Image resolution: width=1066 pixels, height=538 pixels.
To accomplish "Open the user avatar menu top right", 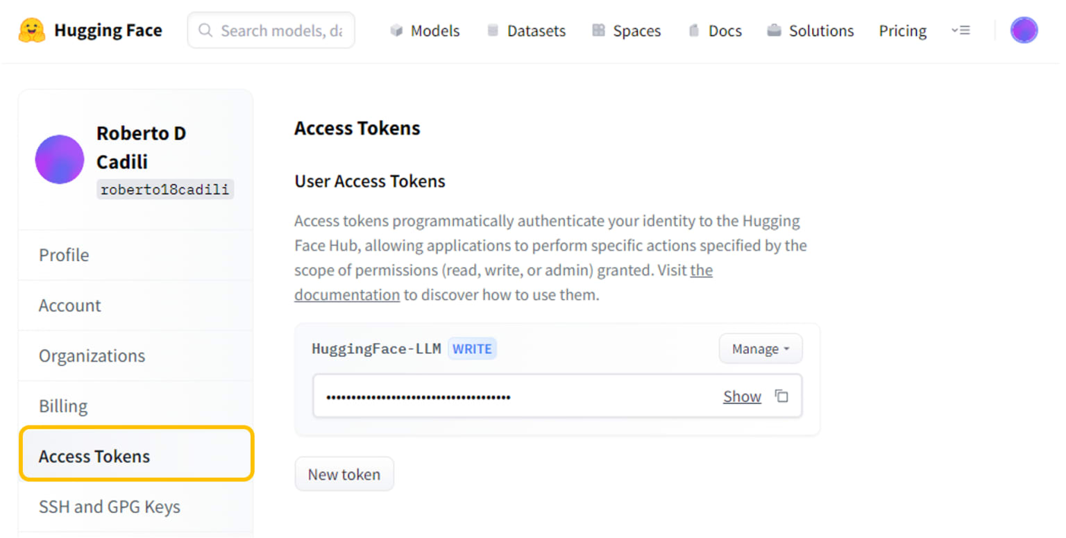I will pos(1024,31).
